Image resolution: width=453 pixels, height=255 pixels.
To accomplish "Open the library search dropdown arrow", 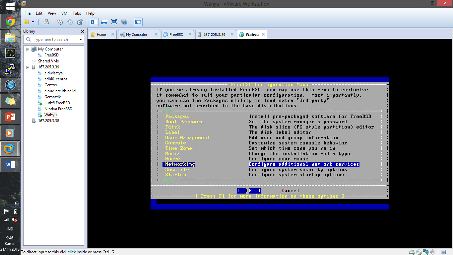I will click(x=81, y=39).
